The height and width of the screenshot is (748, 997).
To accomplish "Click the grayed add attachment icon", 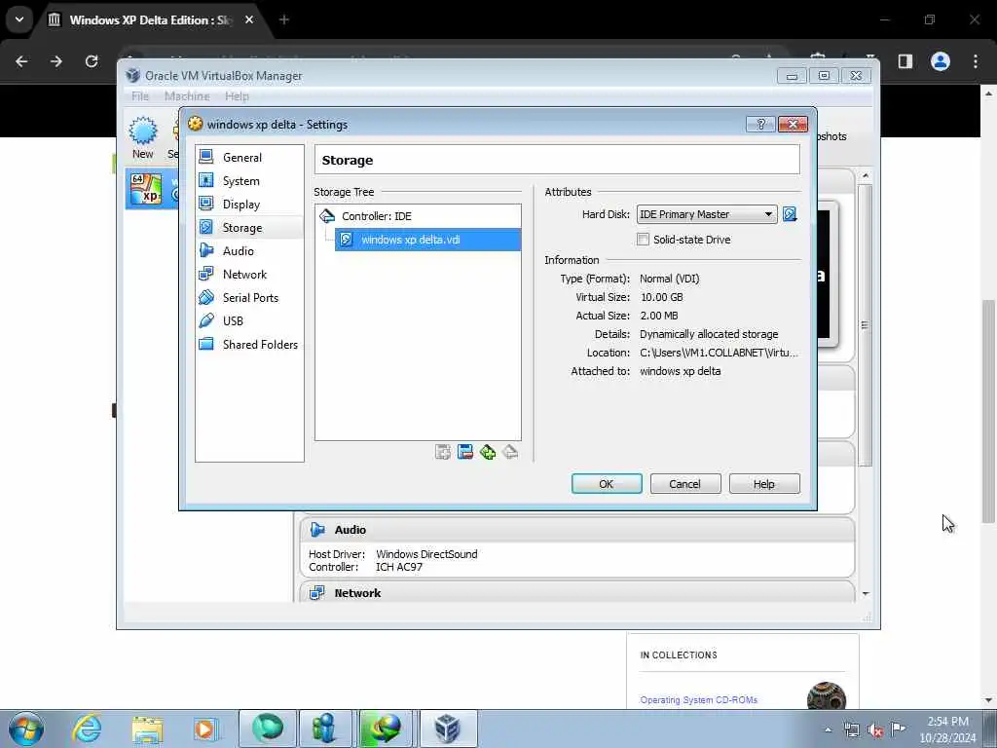I will 443,452.
